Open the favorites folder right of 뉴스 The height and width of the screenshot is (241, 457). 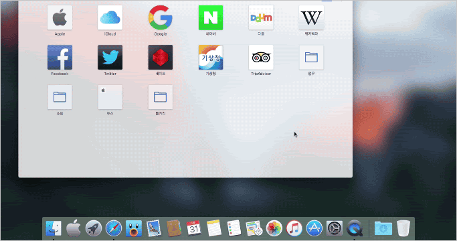click(161, 97)
